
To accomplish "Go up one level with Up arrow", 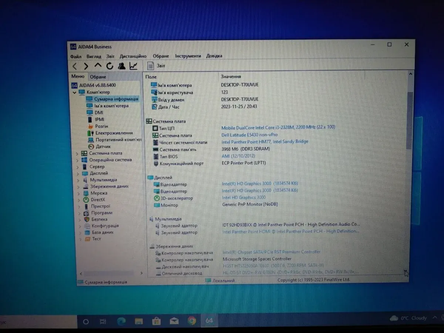I will coord(98,65).
